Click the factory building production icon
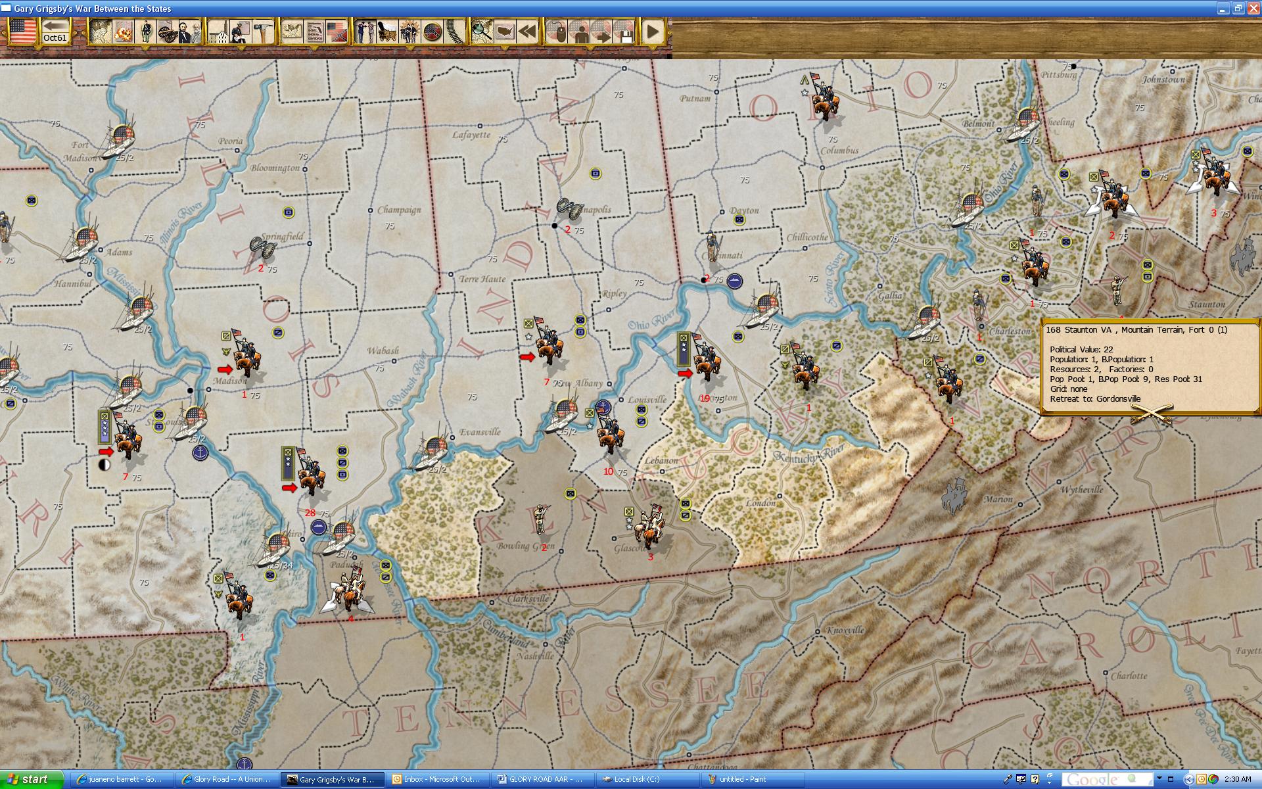The width and height of the screenshot is (1262, 789). click(219, 31)
